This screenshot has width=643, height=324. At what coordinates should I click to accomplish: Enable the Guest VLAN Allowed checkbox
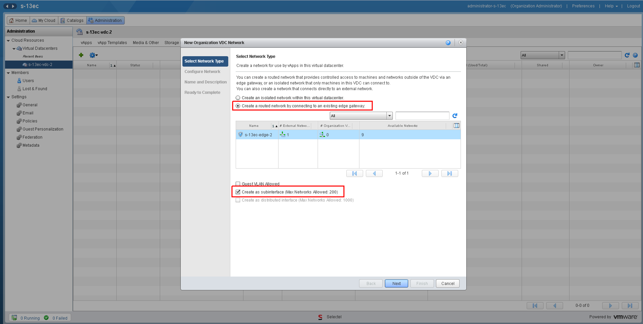(x=238, y=184)
